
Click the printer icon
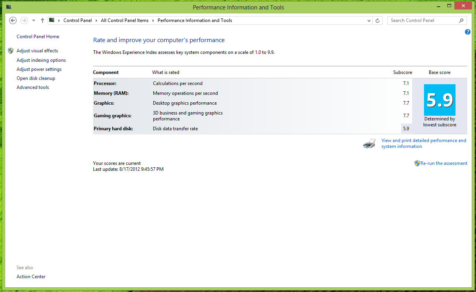pyautogui.click(x=369, y=144)
